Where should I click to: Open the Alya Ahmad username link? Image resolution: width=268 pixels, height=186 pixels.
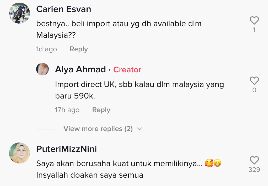click(81, 69)
